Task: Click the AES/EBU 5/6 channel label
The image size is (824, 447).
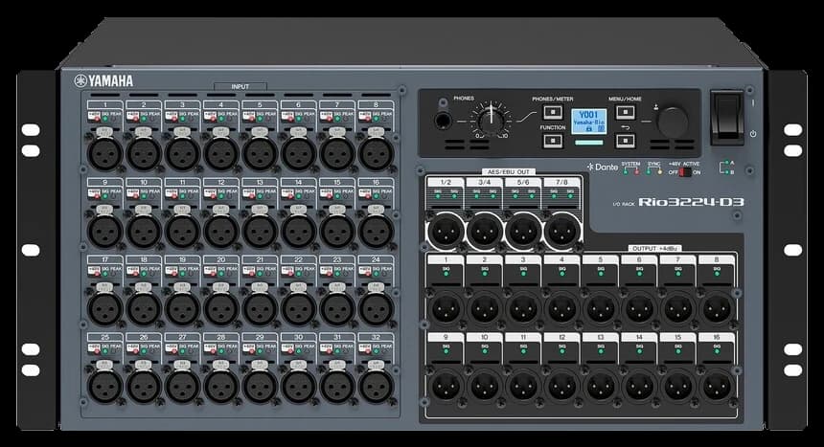Action: [x=523, y=182]
